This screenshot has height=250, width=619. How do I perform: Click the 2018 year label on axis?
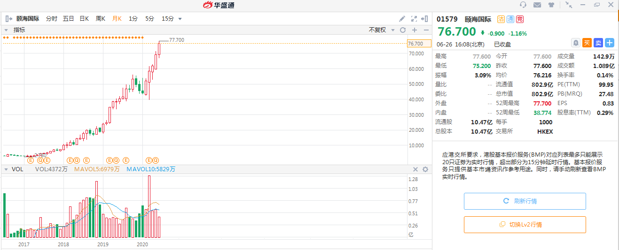point(63,244)
